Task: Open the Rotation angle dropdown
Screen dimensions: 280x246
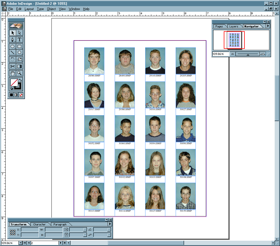Action: (109, 230)
